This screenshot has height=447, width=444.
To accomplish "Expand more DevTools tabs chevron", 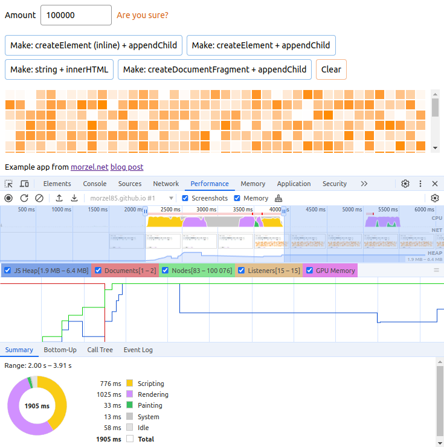I will [364, 184].
